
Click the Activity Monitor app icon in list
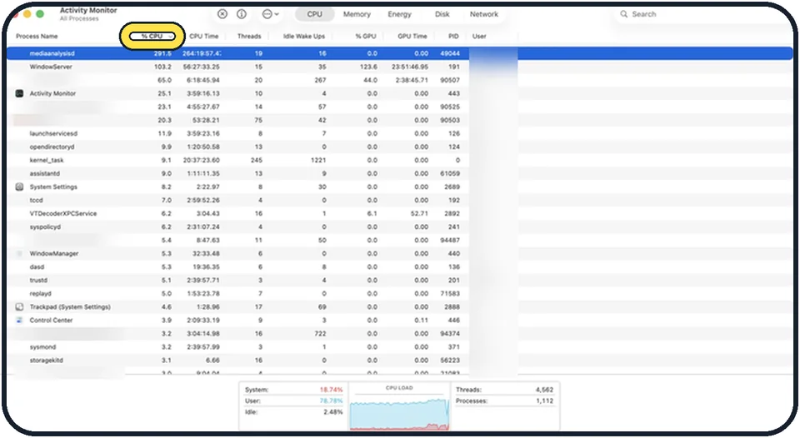pyautogui.click(x=19, y=93)
